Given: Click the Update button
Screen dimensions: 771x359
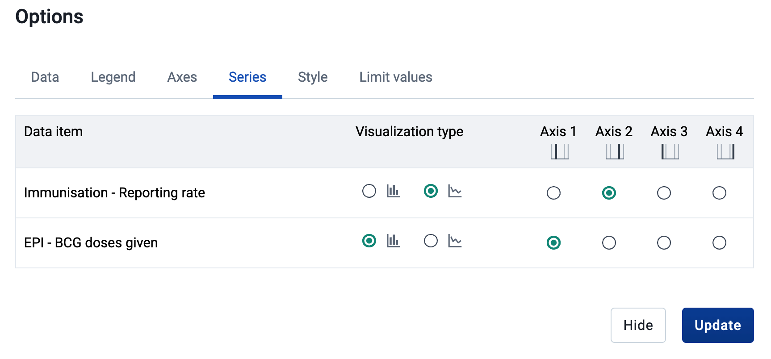Looking at the screenshot, I should [718, 325].
